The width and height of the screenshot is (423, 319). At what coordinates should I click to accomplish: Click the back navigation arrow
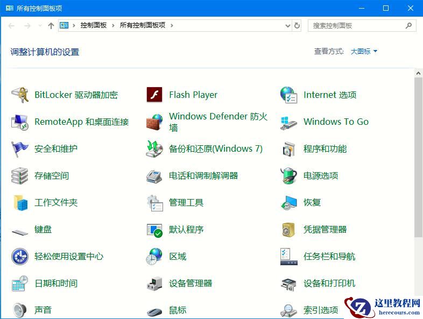[x=11, y=26]
